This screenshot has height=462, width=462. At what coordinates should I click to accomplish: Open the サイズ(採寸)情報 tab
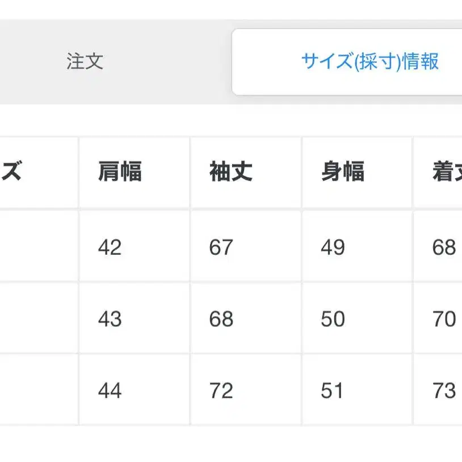[369, 61]
